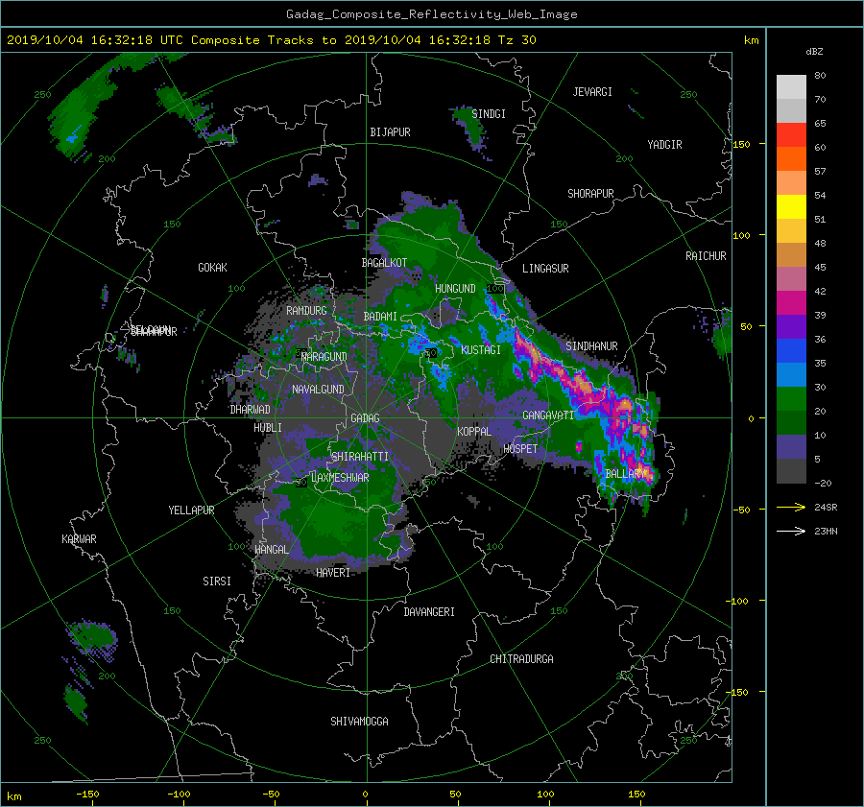Screen dimensions: 864x807
Task: Select the bright yellow 51-54 dBZ color band
Action: (791, 206)
